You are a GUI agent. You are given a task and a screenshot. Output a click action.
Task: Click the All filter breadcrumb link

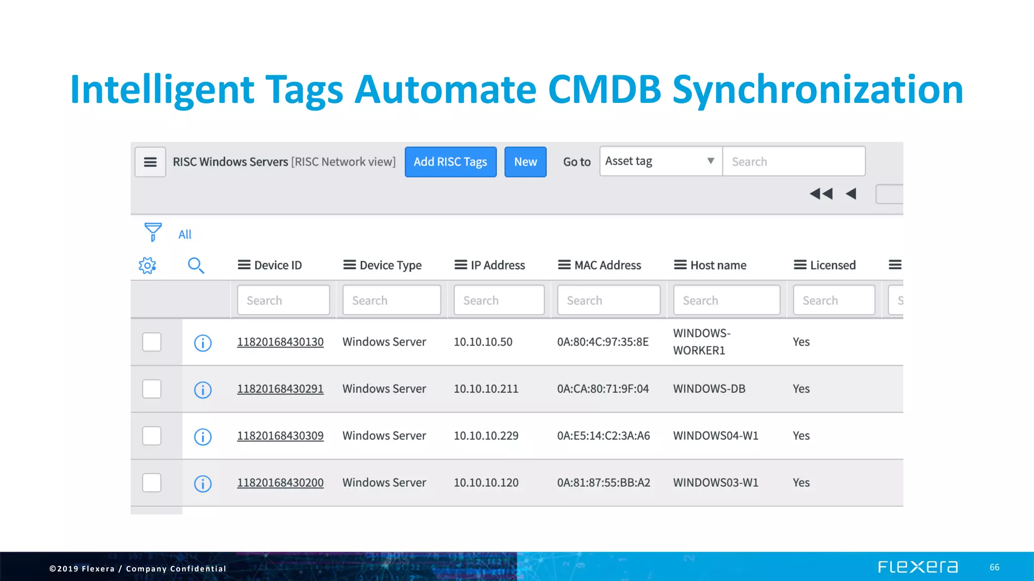(185, 235)
